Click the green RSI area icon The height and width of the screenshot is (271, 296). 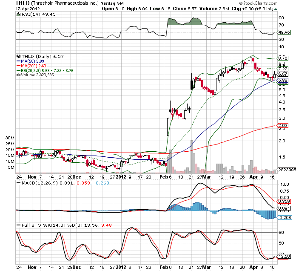18,14
